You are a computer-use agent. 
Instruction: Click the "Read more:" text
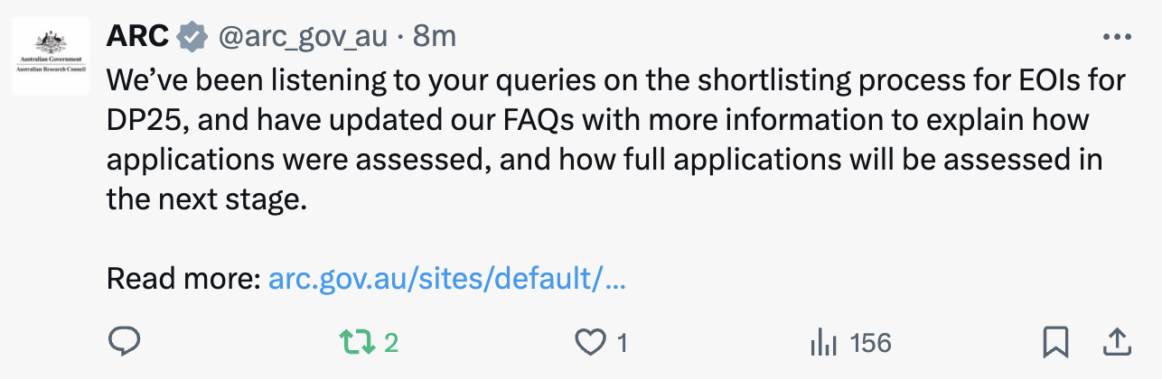[184, 278]
